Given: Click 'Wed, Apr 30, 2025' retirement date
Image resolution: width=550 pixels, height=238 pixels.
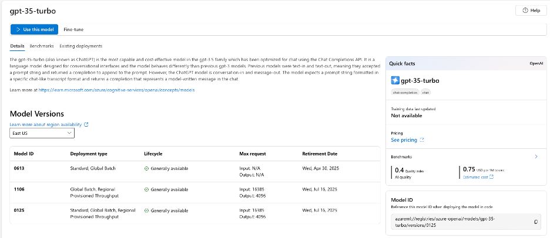Looking at the screenshot, I should click(x=321, y=168).
